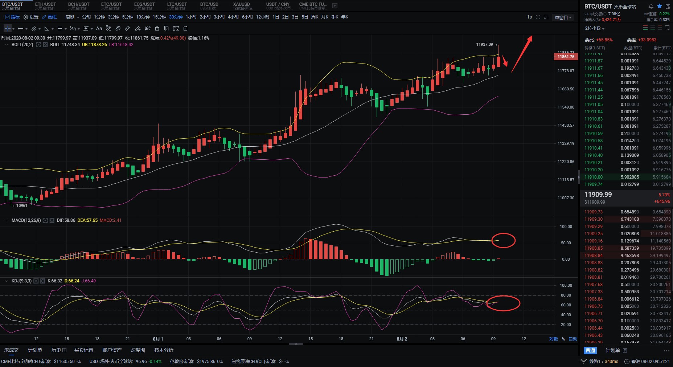Image resolution: width=673 pixels, height=367 pixels.
Task: Open the 历史 history tab
Action: (59, 350)
